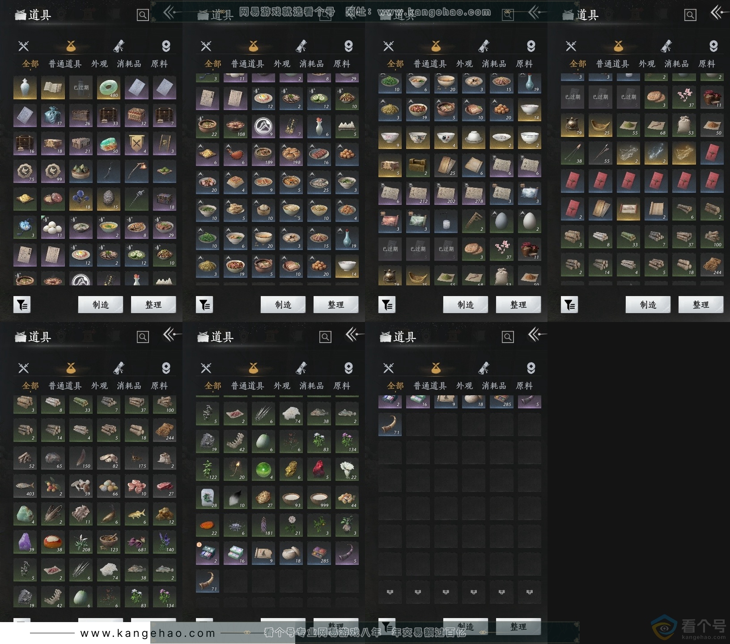
Task: Select the talisman paper with count 278
Action: (474, 193)
